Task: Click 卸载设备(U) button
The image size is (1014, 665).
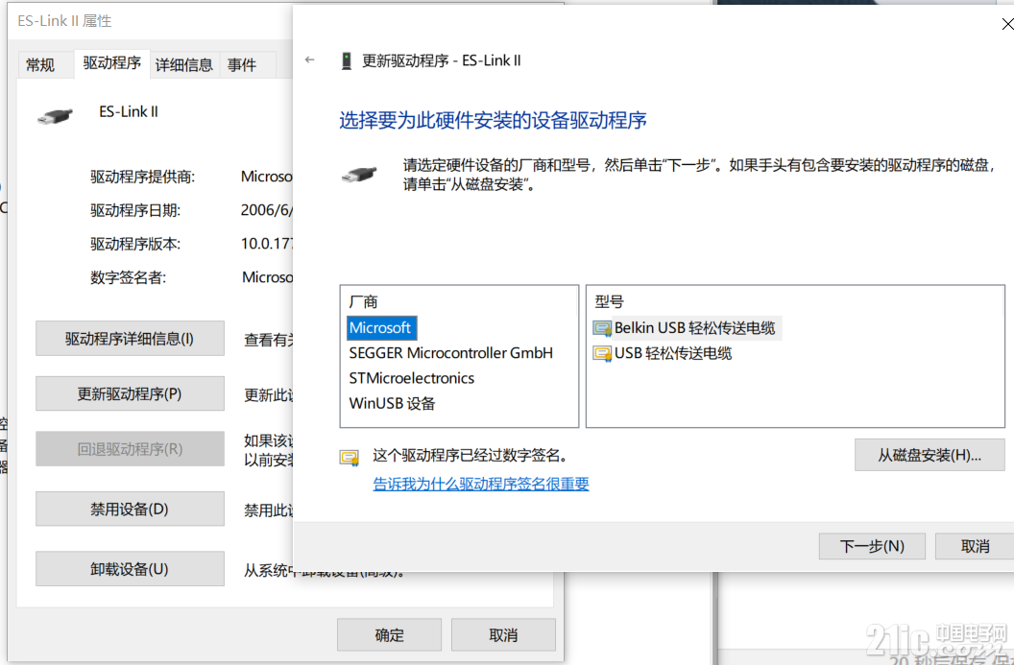Action: (130, 569)
